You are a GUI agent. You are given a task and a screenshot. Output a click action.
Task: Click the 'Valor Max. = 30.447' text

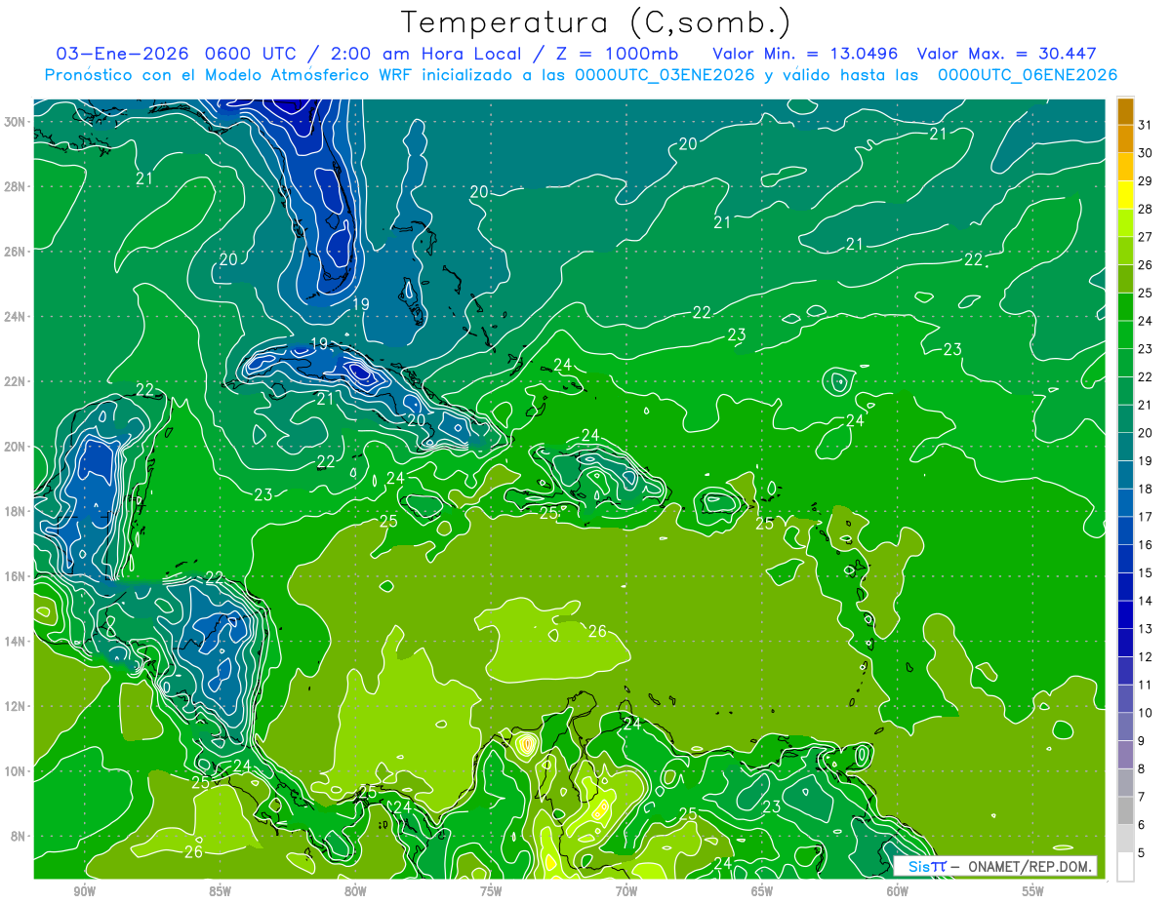click(x=1007, y=54)
